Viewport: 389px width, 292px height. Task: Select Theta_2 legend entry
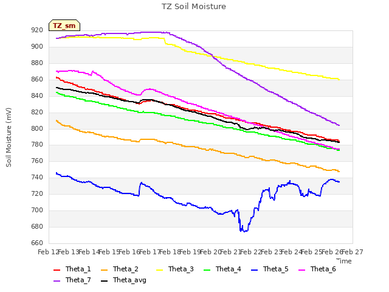click(x=120, y=269)
